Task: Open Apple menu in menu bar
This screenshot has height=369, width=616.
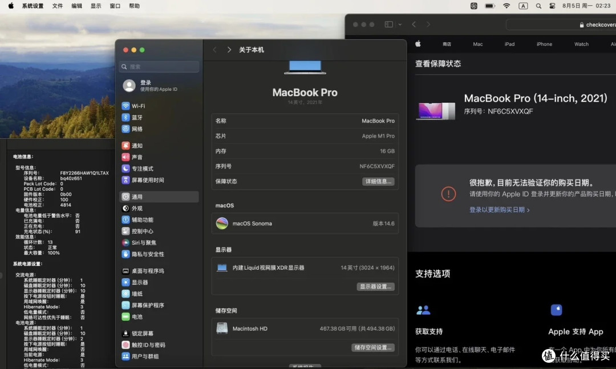Action: tap(11, 6)
